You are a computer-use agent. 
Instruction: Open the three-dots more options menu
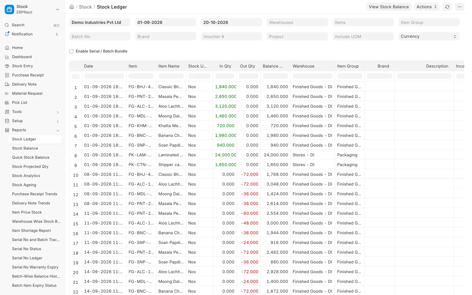pos(460,7)
